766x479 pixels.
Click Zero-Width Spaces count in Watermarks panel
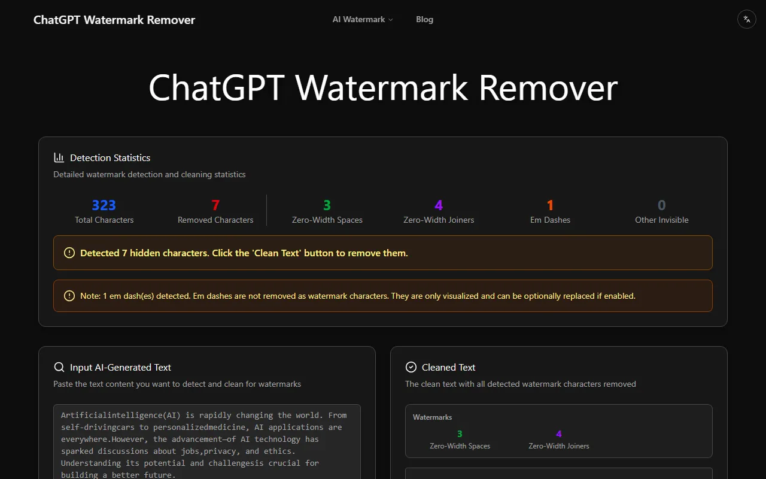[460, 434]
